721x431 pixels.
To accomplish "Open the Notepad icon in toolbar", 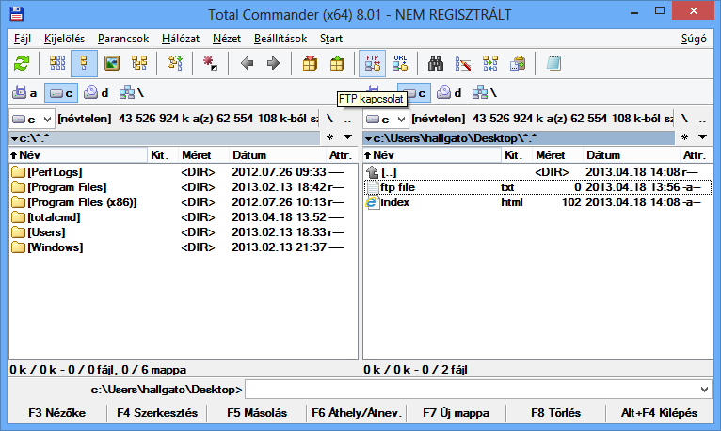I will (x=553, y=63).
